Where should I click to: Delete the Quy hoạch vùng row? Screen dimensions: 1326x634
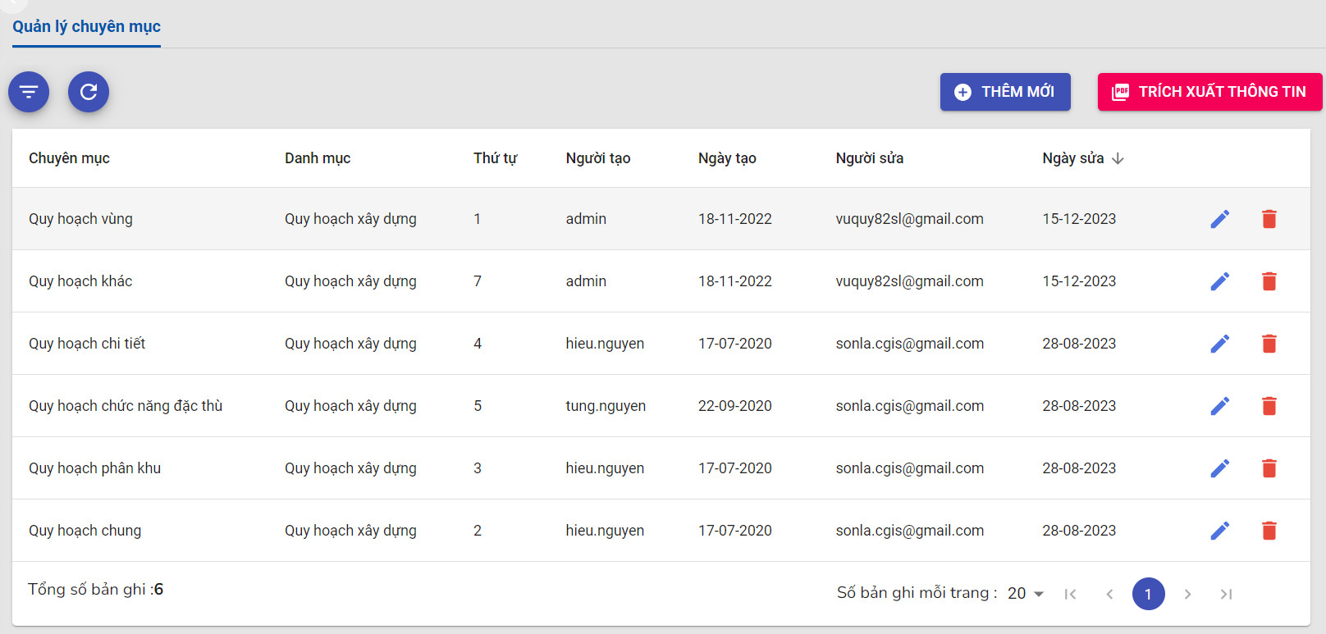pyautogui.click(x=1269, y=219)
